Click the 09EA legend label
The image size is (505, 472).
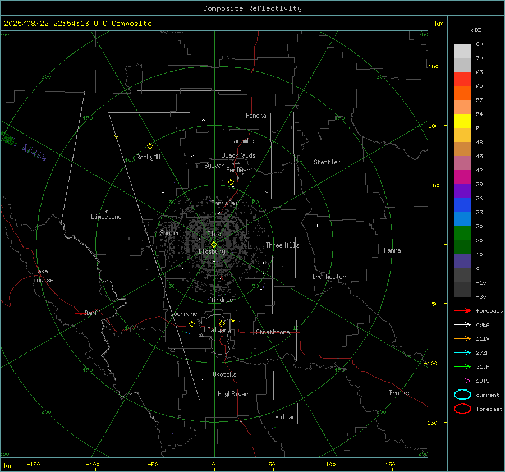[483, 325]
